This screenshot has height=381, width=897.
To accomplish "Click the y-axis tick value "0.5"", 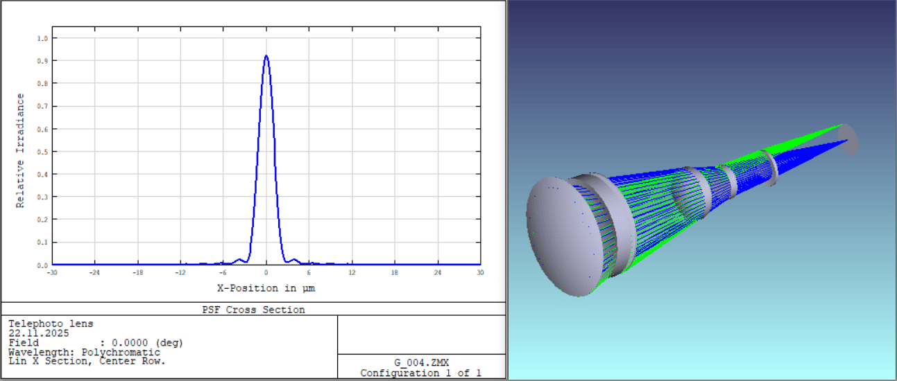I will pyautogui.click(x=42, y=152).
